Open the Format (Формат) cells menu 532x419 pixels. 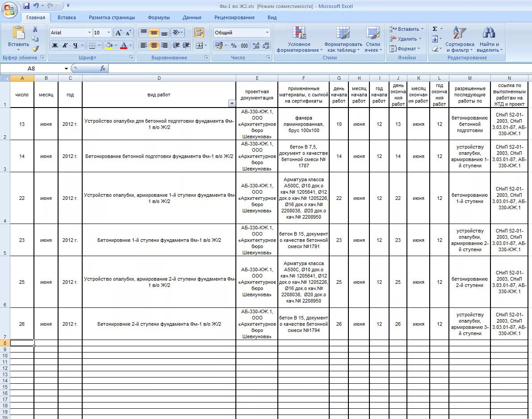coord(405,49)
